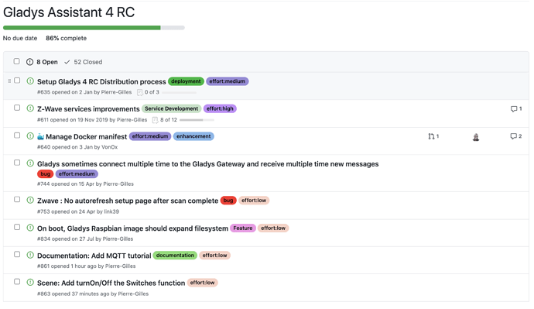Click the whale emoji in Docker manifest title
The height and width of the screenshot is (309, 534).
point(40,136)
